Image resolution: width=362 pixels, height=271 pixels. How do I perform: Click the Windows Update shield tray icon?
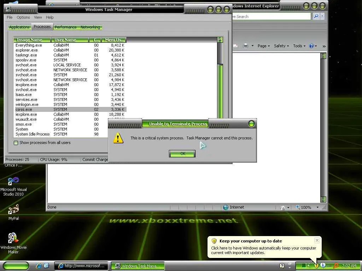[x=317, y=266]
